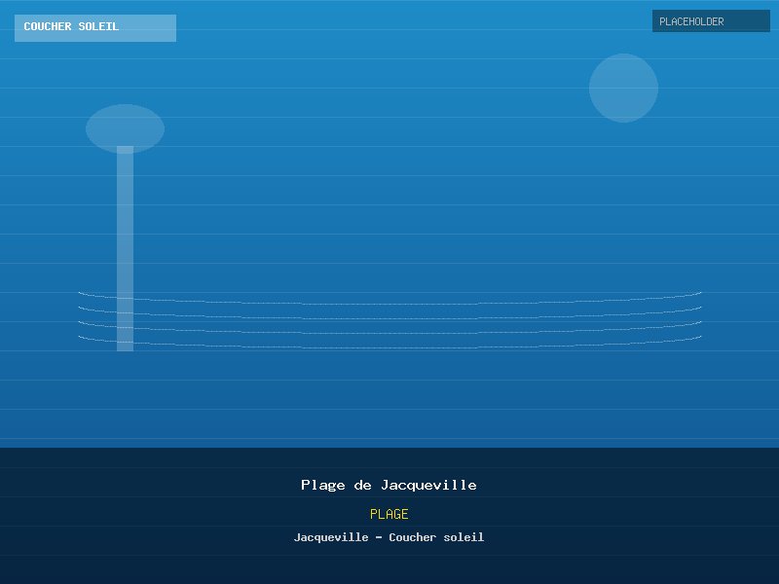Click the 'Jacqueville – Coucher soleil' subtitle

(389, 537)
